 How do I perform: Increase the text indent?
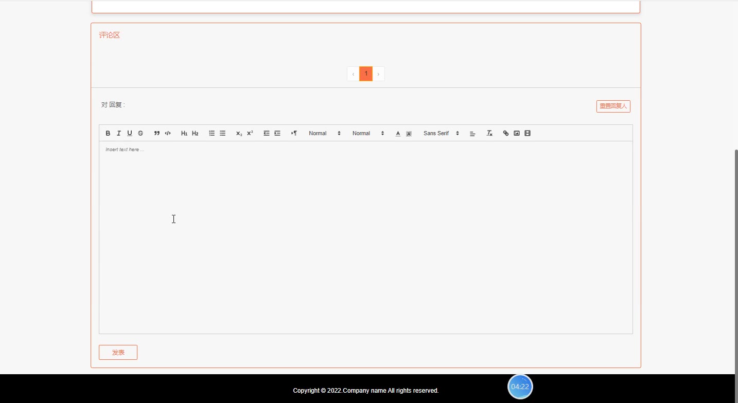[277, 133]
